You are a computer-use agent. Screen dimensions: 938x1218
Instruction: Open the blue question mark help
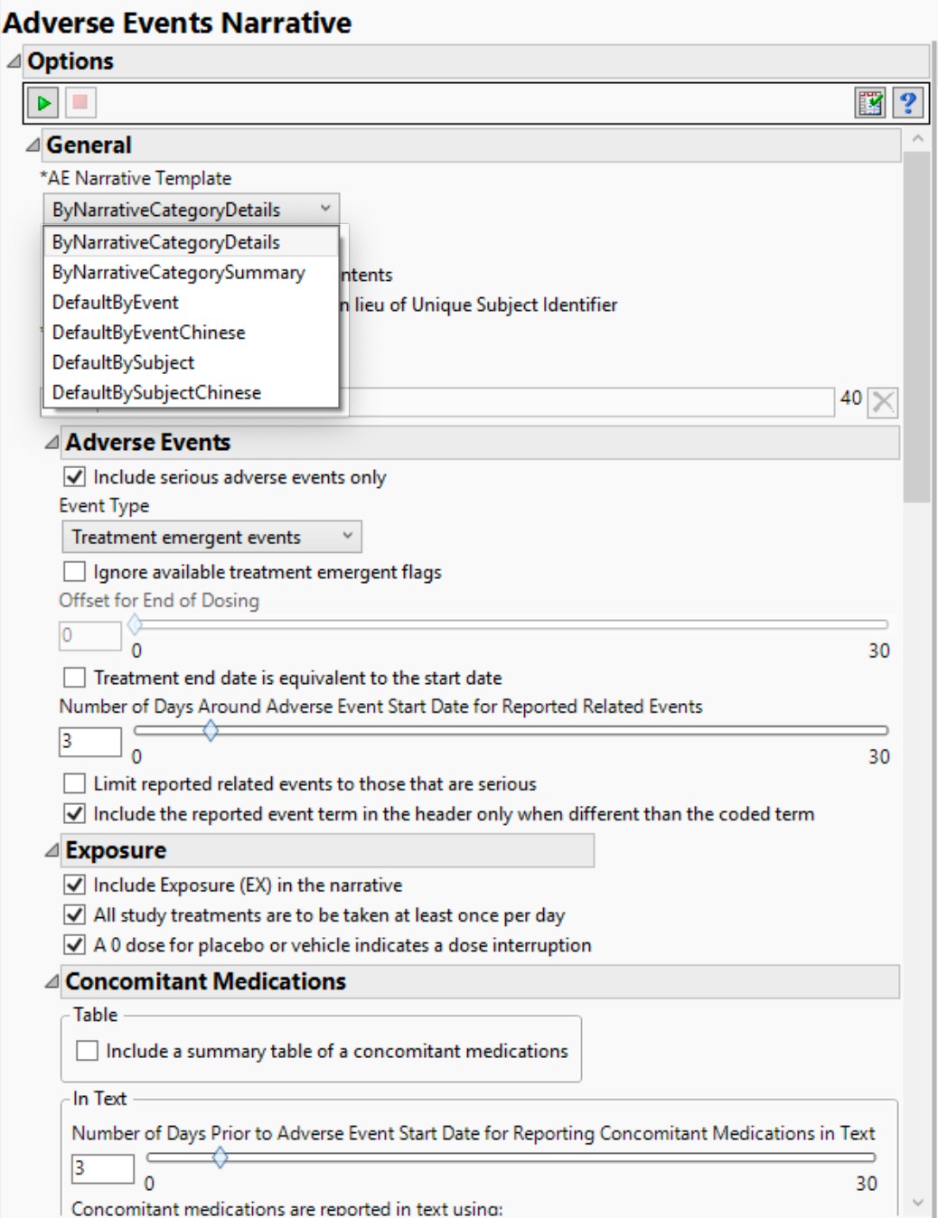click(907, 103)
